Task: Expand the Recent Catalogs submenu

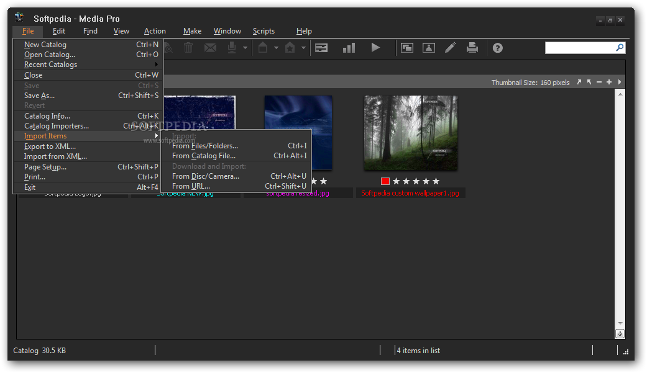Action: coord(88,65)
